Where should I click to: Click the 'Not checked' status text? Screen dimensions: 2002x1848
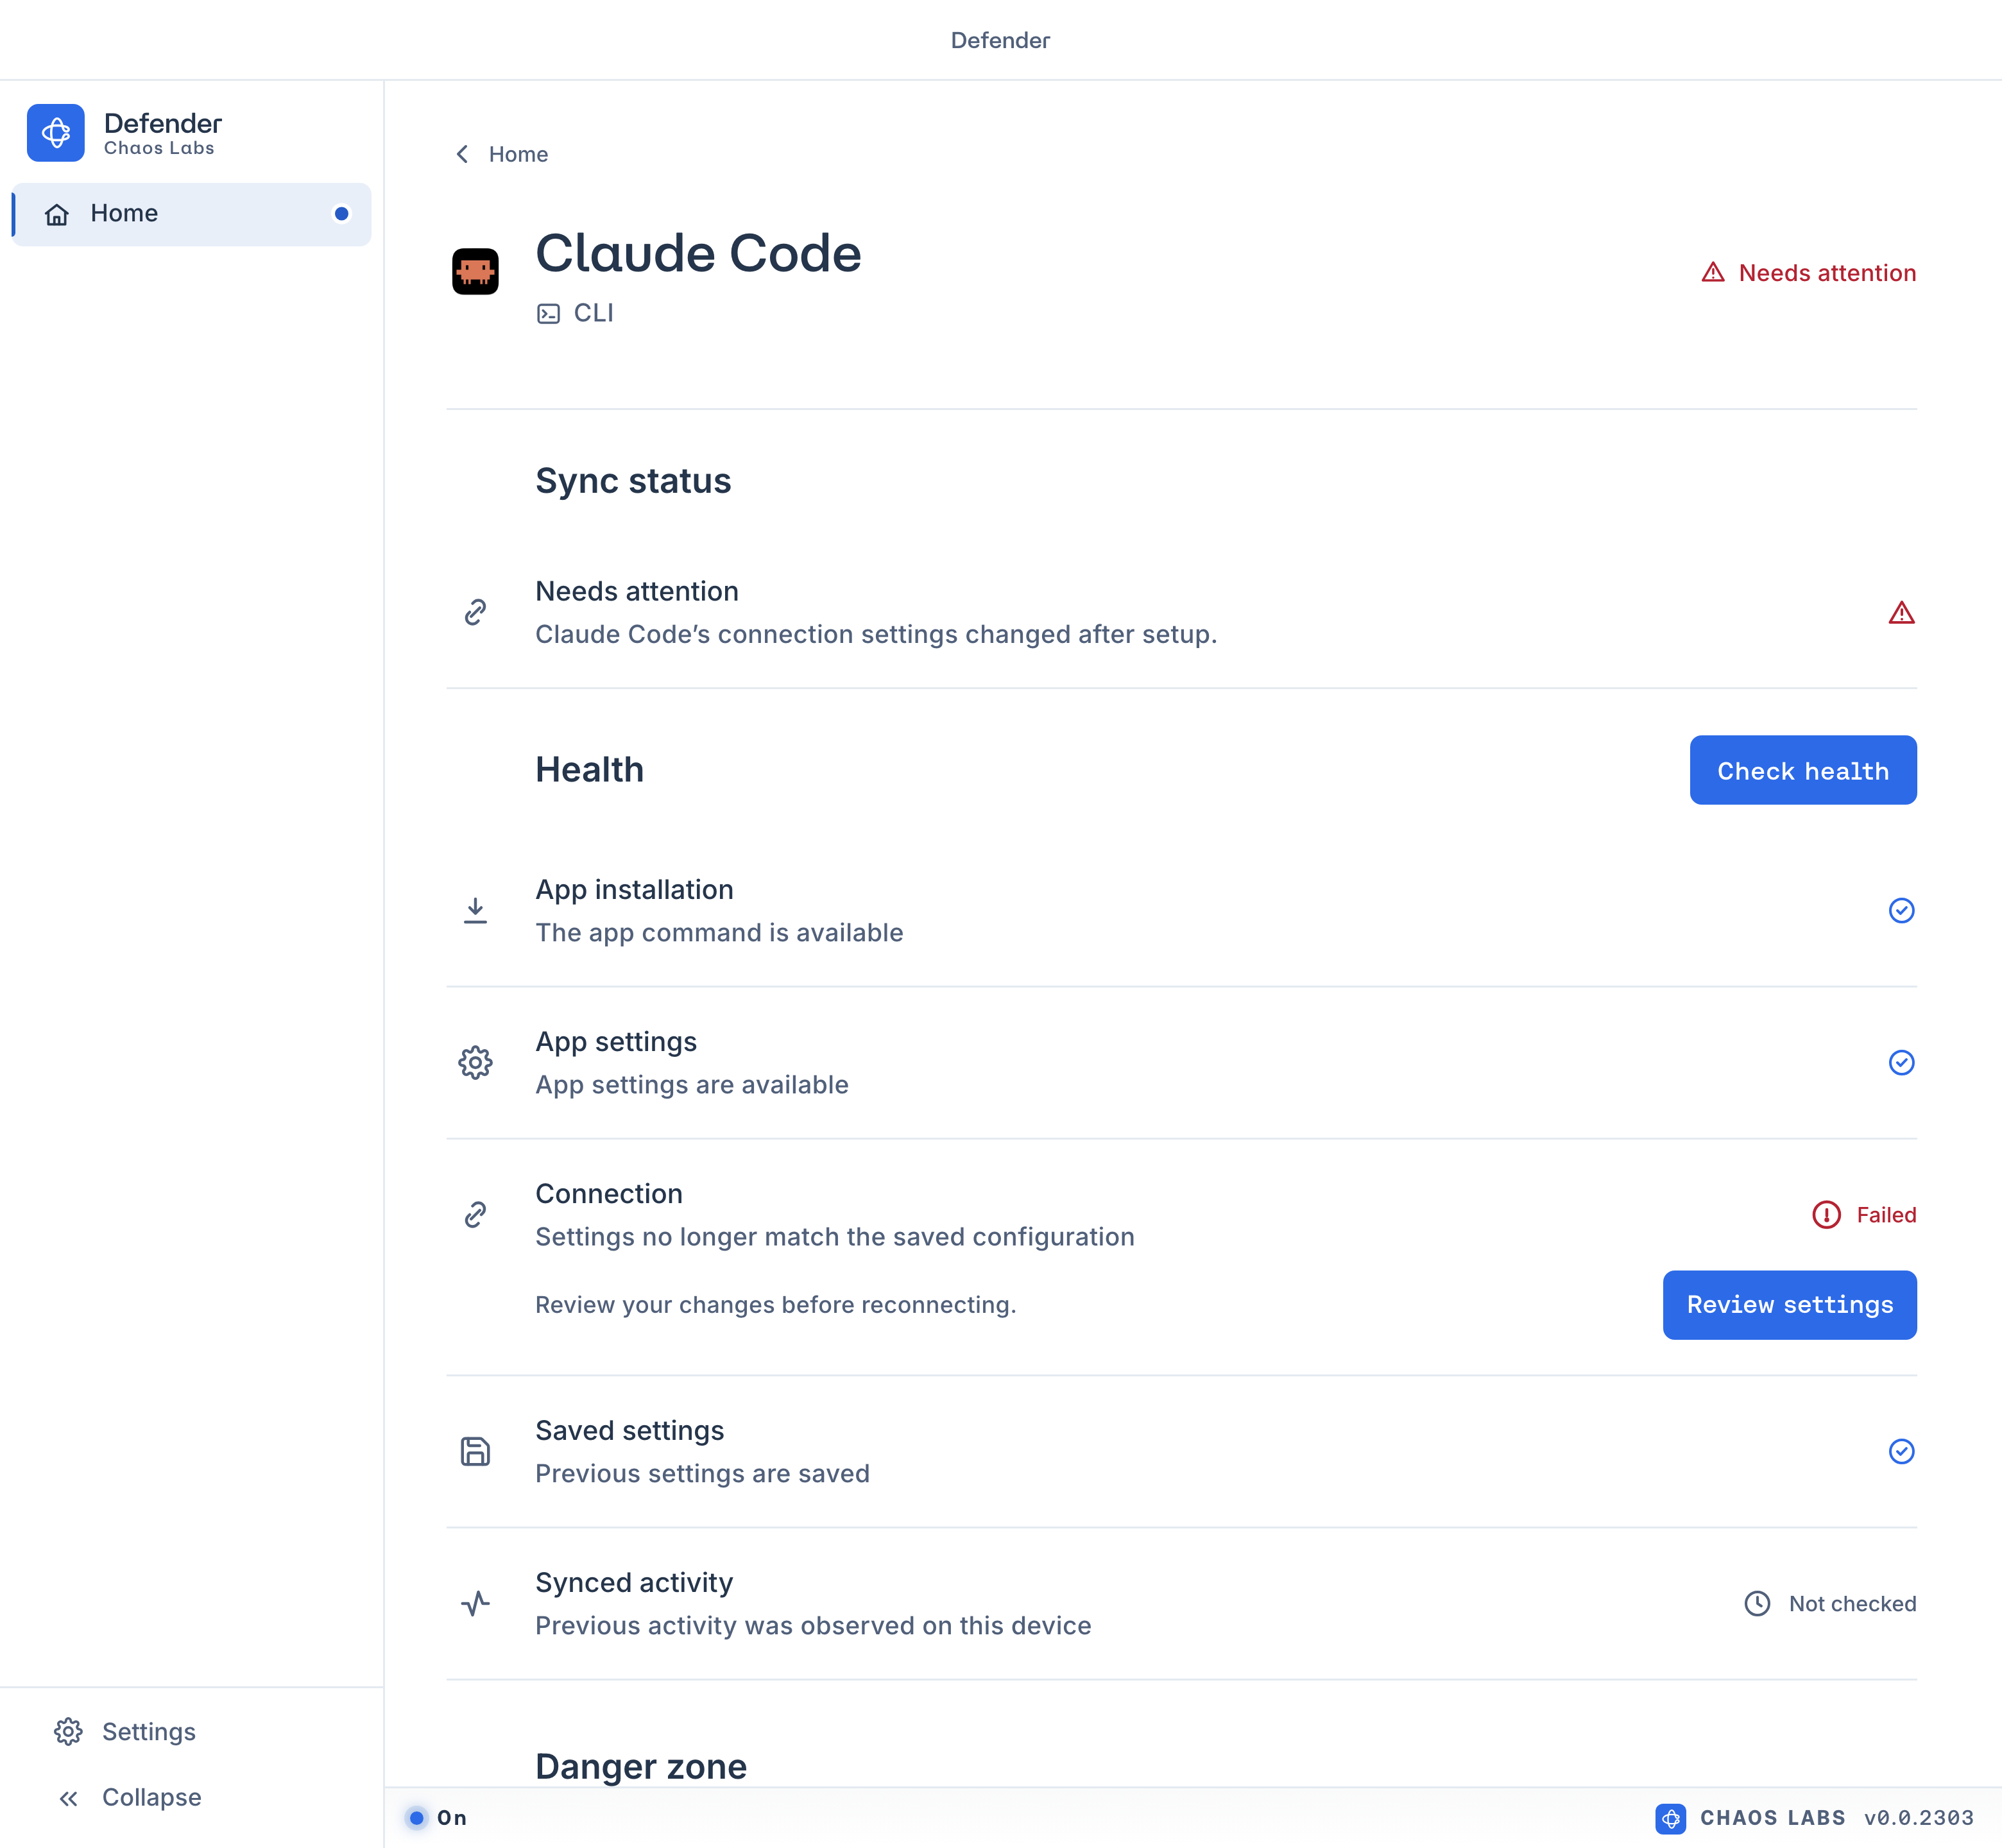click(x=1852, y=1604)
